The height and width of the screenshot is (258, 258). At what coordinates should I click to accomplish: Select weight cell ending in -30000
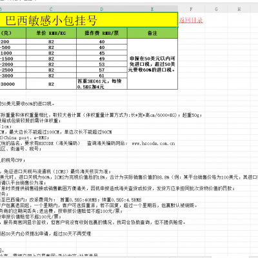coord(13,84)
